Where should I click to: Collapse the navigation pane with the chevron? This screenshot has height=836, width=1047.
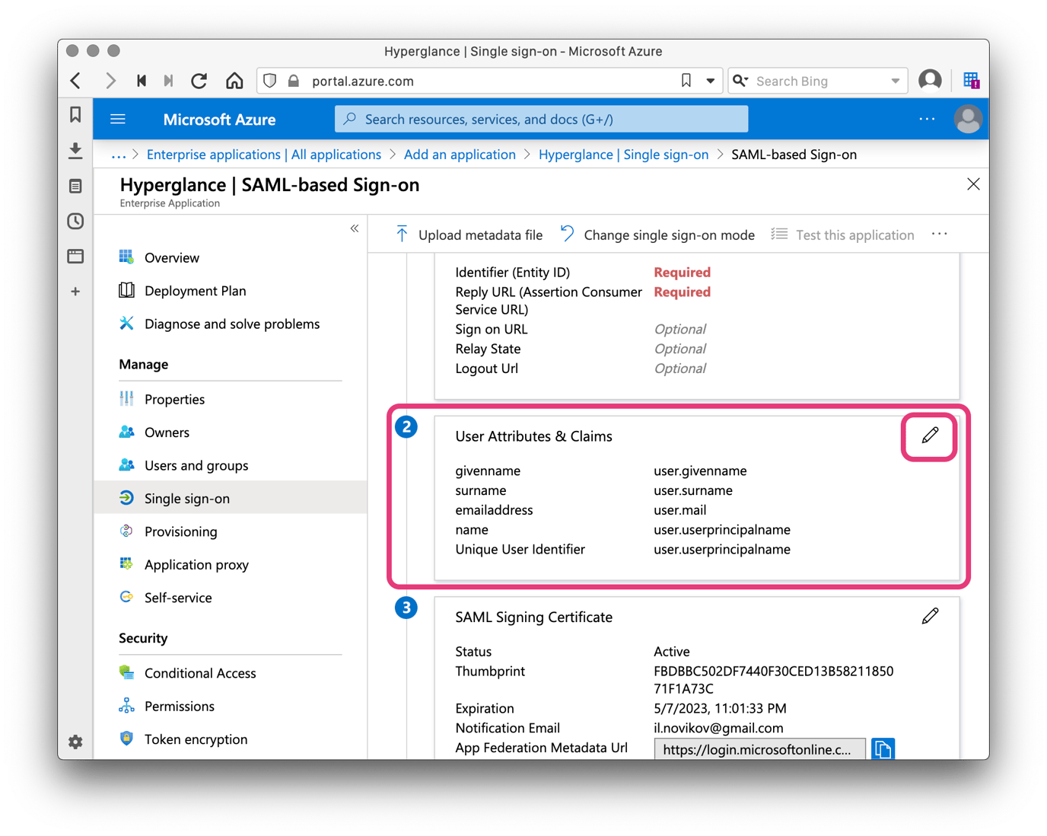pyautogui.click(x=355, y=228)
